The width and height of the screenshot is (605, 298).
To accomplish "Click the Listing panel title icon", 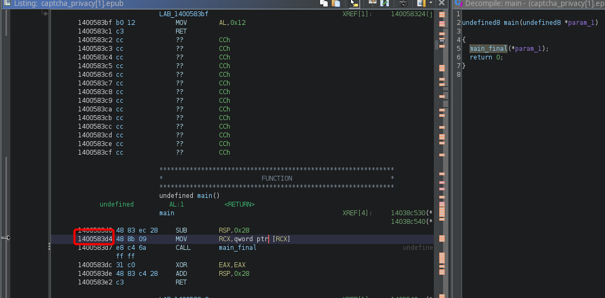I will tap(4, 3).
